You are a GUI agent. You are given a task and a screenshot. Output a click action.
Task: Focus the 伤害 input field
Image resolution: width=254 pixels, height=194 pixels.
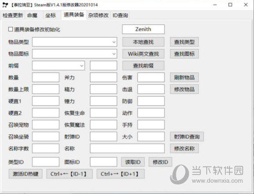[151, 78]
